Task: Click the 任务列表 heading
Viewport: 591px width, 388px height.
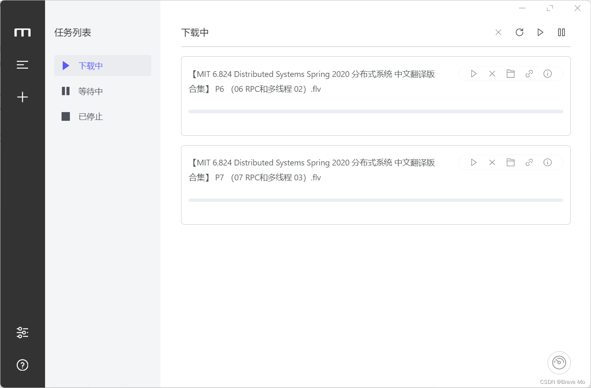Action: [73, 33]
